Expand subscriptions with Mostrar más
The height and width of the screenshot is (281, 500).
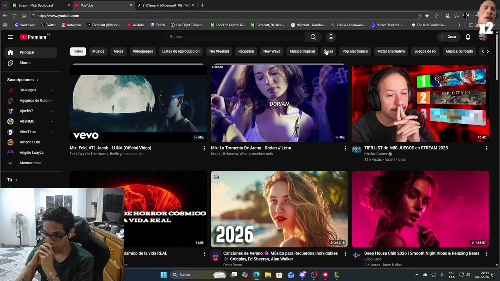(30, 163)
